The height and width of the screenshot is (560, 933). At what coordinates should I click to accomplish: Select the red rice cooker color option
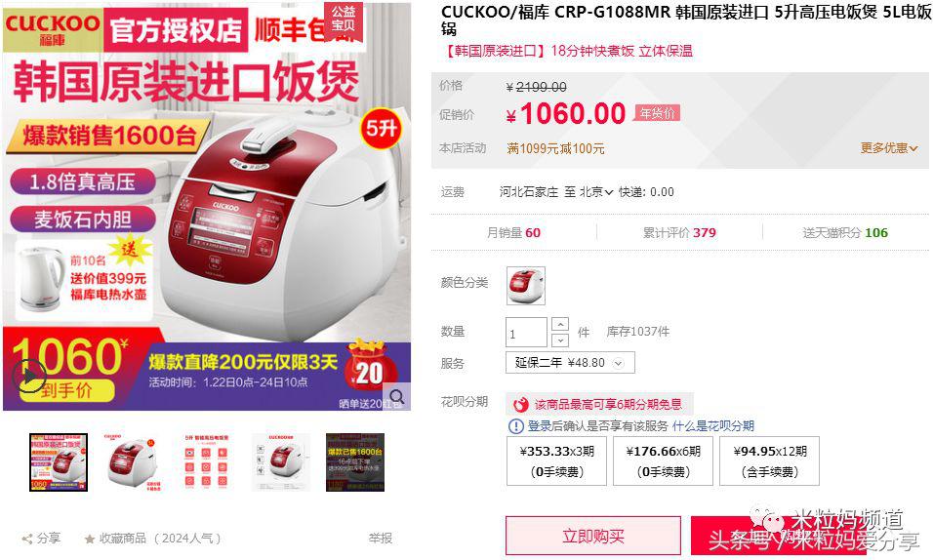tap(525, 286)
